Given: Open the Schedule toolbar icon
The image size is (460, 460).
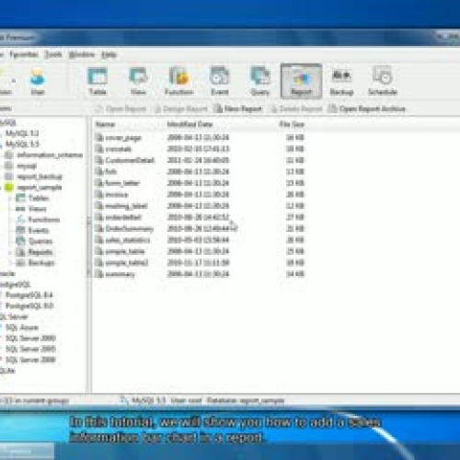Looking at the screenshot, I should (383, 81).
